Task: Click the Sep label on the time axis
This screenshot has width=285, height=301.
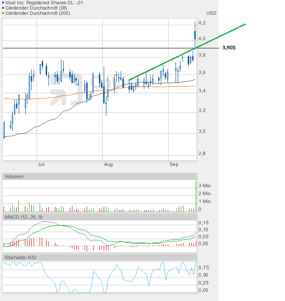Action: coord(174,164)
